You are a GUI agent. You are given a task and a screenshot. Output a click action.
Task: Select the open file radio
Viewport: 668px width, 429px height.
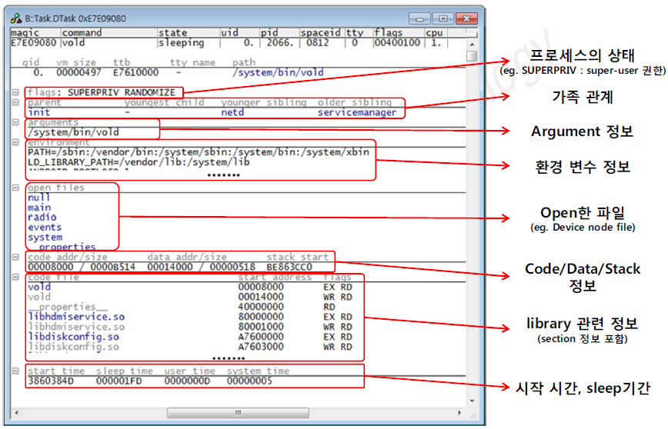[x=42, y=218]
